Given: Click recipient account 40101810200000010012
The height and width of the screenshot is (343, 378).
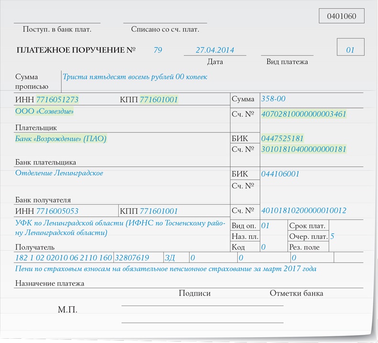Looking at the screenshot, I should [304, 210].
